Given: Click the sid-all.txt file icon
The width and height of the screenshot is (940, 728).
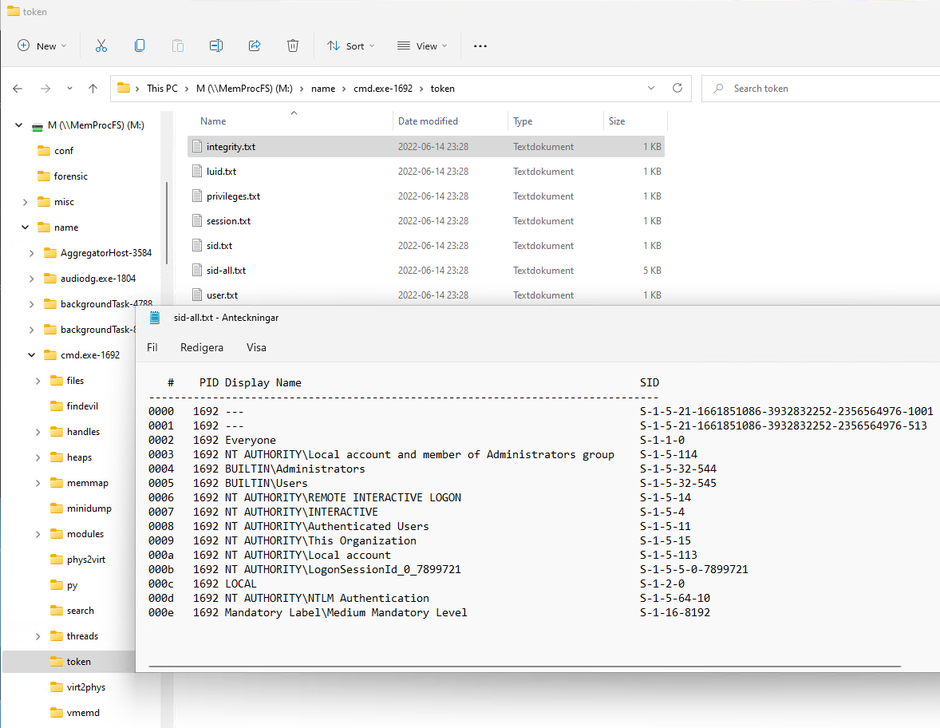Looking at the screenshot, I should coord(196,271).
